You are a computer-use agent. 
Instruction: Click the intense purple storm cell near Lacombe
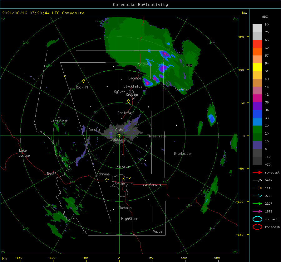(x=147, y=83)
